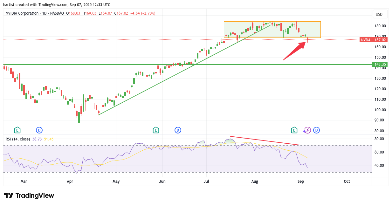Viewport: 392px width, 205px height.
Task: Click the dividend D marker in mid-March
Action: point(39,130)
